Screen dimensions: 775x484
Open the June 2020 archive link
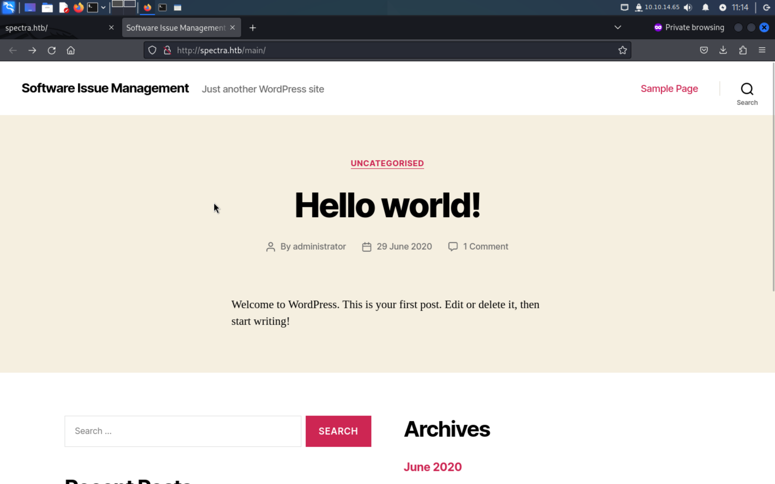coord(432,467)
